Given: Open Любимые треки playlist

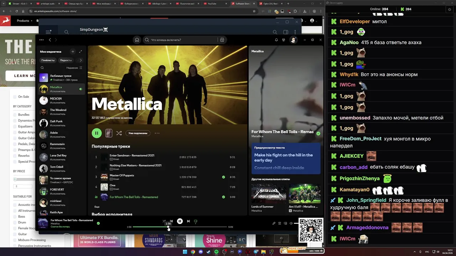Looking at the screenshot, I should pos(61,78).
